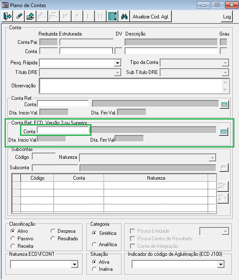This screenshot has width=239, height=280.
Task: Click Observação scroll down arrow
Action: [x=225, y=89]
